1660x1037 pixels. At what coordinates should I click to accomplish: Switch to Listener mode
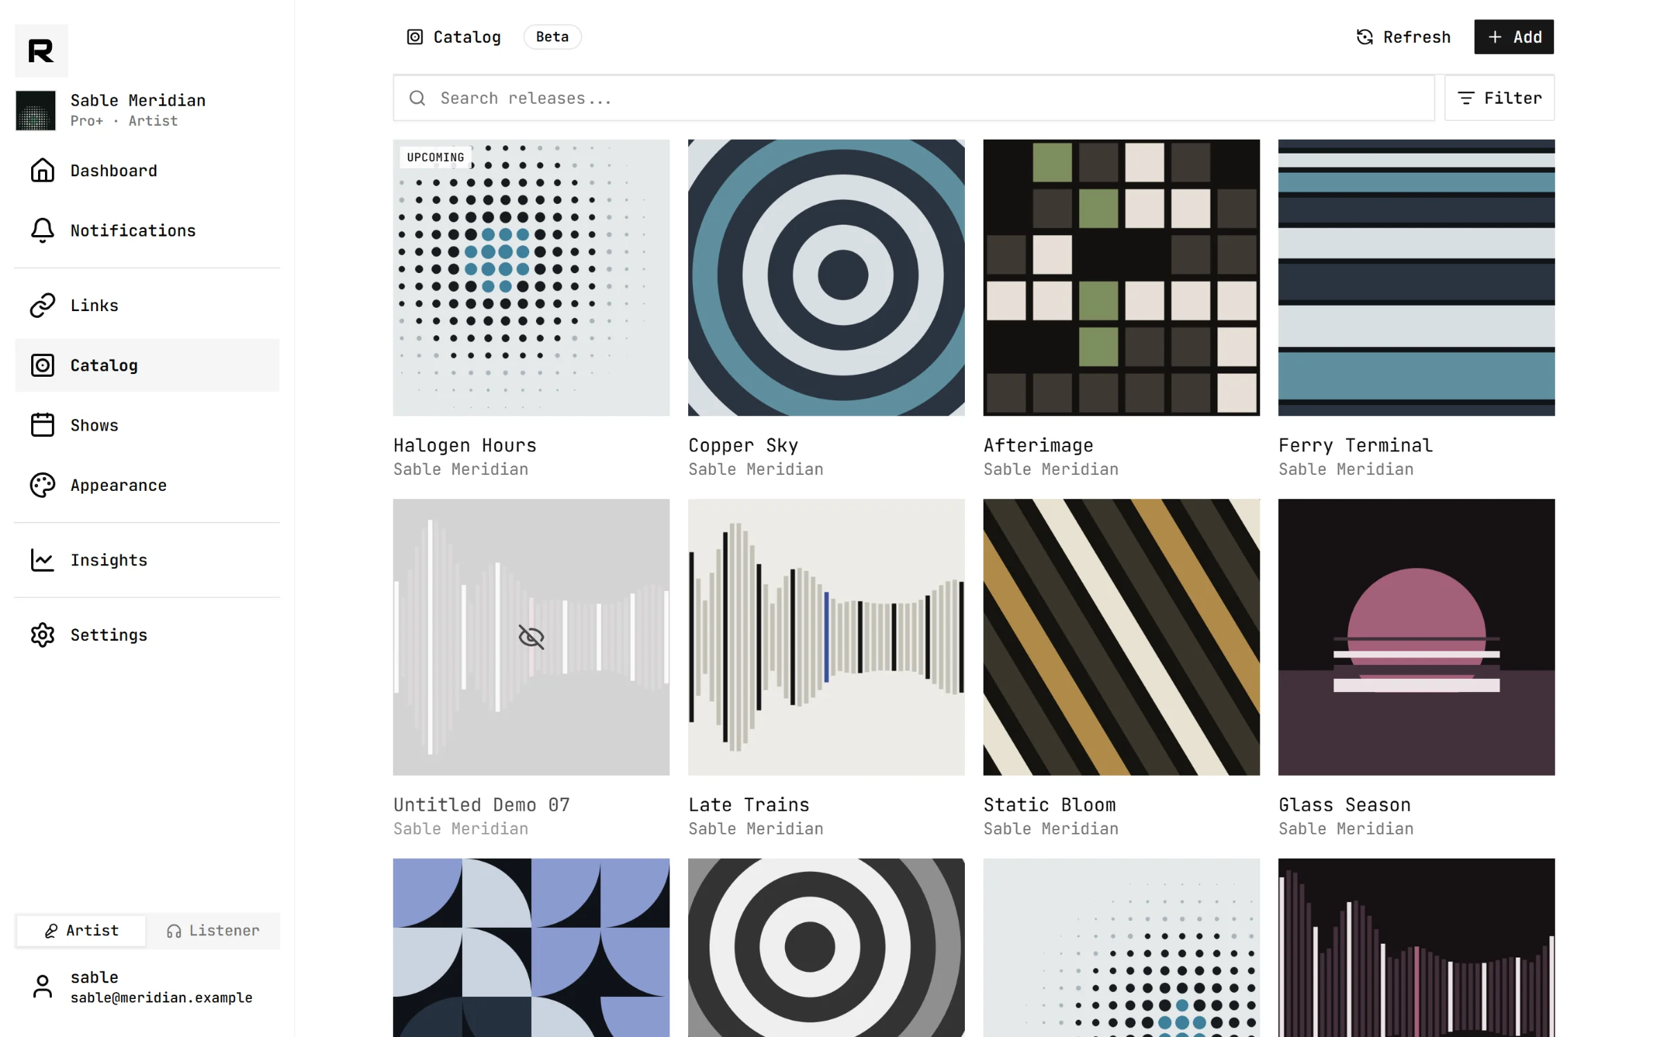(213, 931)
